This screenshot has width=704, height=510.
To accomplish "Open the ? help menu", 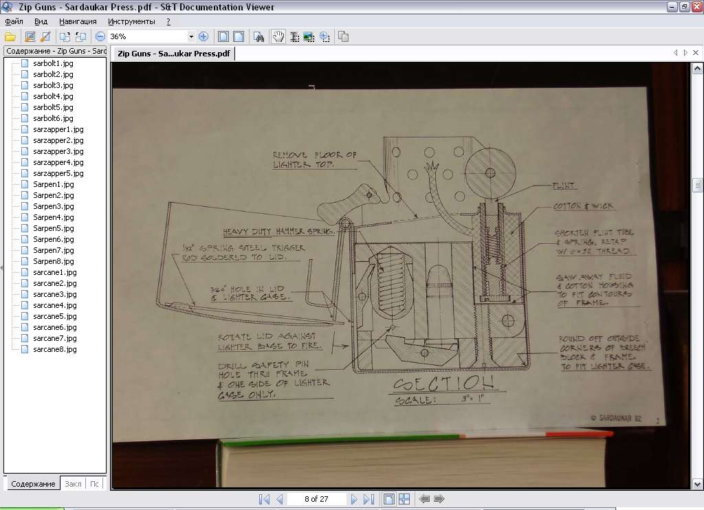I will point(168,21).
